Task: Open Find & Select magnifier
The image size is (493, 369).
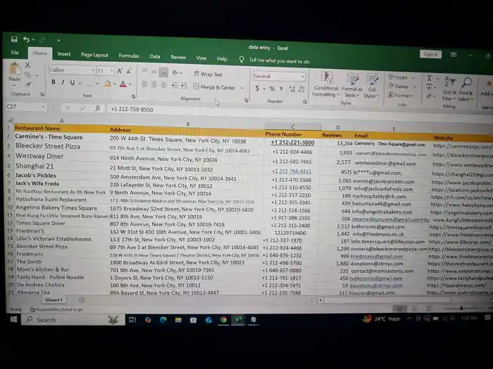Action: 466,89
